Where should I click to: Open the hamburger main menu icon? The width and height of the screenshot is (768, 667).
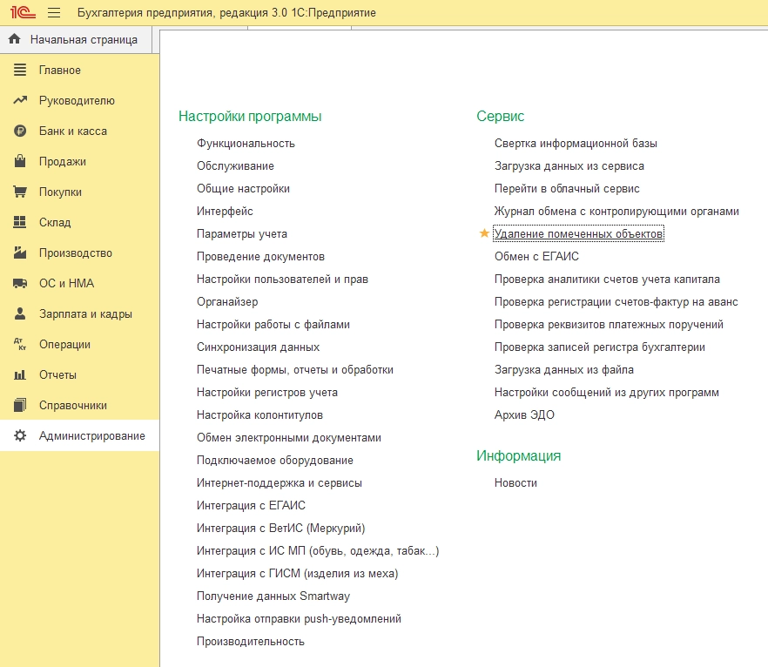(54, 13)
